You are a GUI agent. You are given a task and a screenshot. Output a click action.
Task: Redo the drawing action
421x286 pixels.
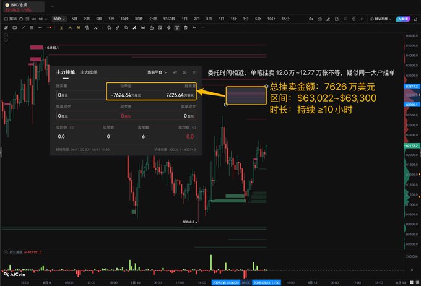click(x=202, y=28)
